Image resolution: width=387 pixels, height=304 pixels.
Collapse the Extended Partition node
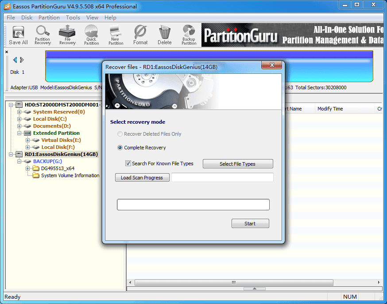tap(19, 133)
